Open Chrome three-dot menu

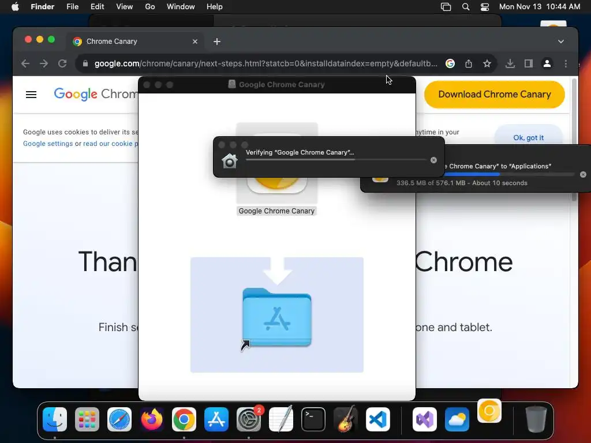coord(566,63)
